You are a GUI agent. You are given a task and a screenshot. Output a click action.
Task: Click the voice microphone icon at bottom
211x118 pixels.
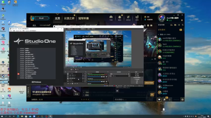click(x=170, y=100)
